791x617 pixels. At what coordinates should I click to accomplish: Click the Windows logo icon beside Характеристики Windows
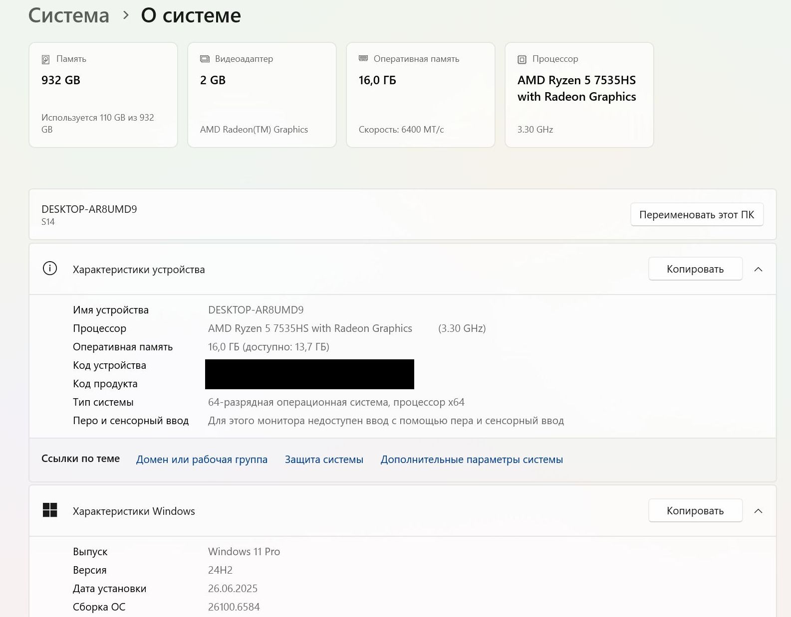coord(50,510)
